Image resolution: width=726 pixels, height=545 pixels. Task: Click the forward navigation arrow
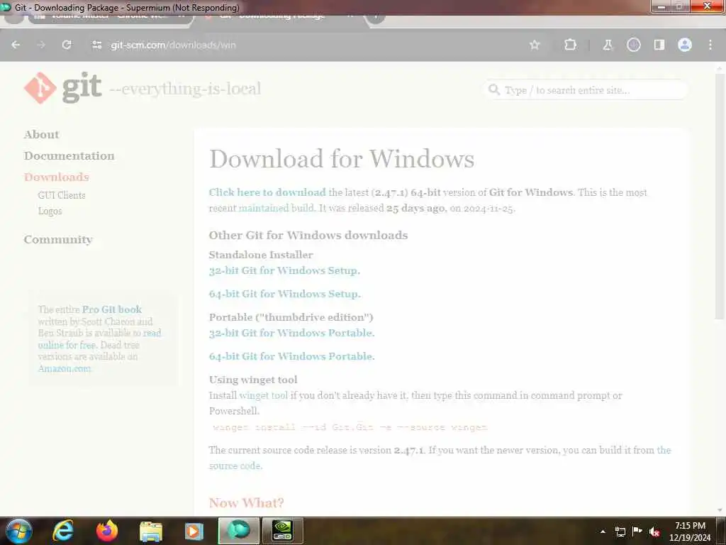click(x=41, y=45)
